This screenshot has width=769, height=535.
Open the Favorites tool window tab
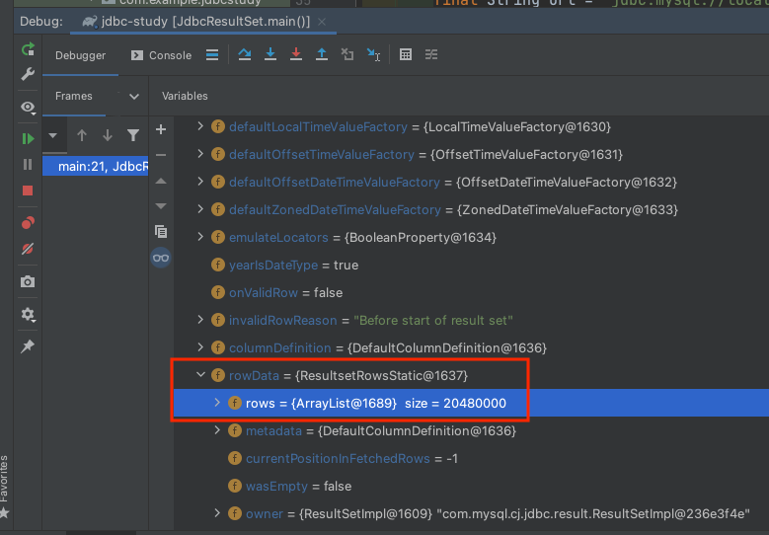(4, 486)
